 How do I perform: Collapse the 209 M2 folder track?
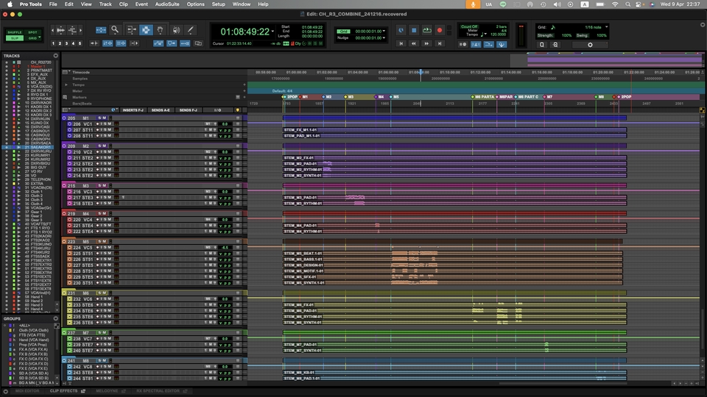(x=65, y=146)
